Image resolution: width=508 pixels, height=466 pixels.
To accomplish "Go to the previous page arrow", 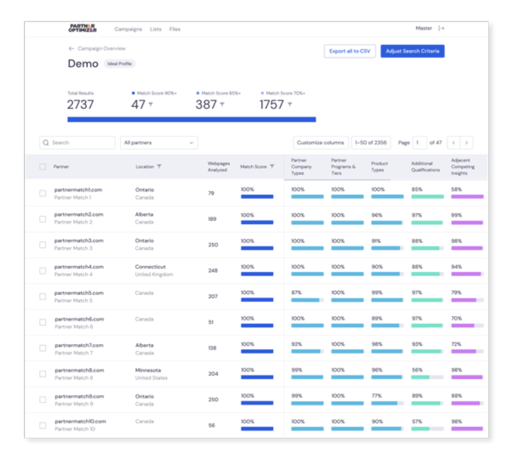I will (x=454, y=143).
